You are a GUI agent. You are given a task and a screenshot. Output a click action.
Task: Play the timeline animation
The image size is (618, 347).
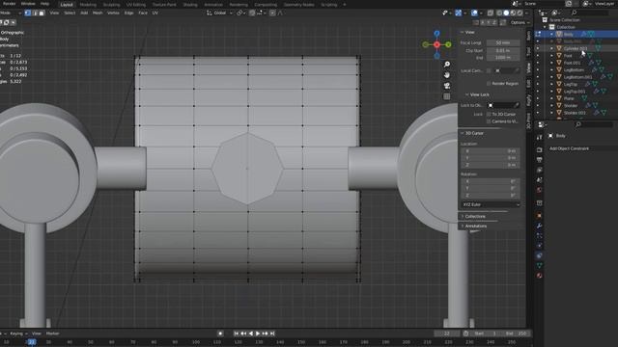pos(258,334)
